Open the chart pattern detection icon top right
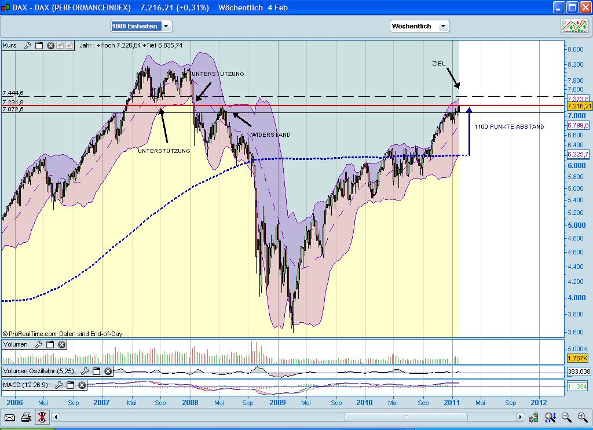Image resolution: width=593 pixels, height=430 pixels. pos(573,25)
